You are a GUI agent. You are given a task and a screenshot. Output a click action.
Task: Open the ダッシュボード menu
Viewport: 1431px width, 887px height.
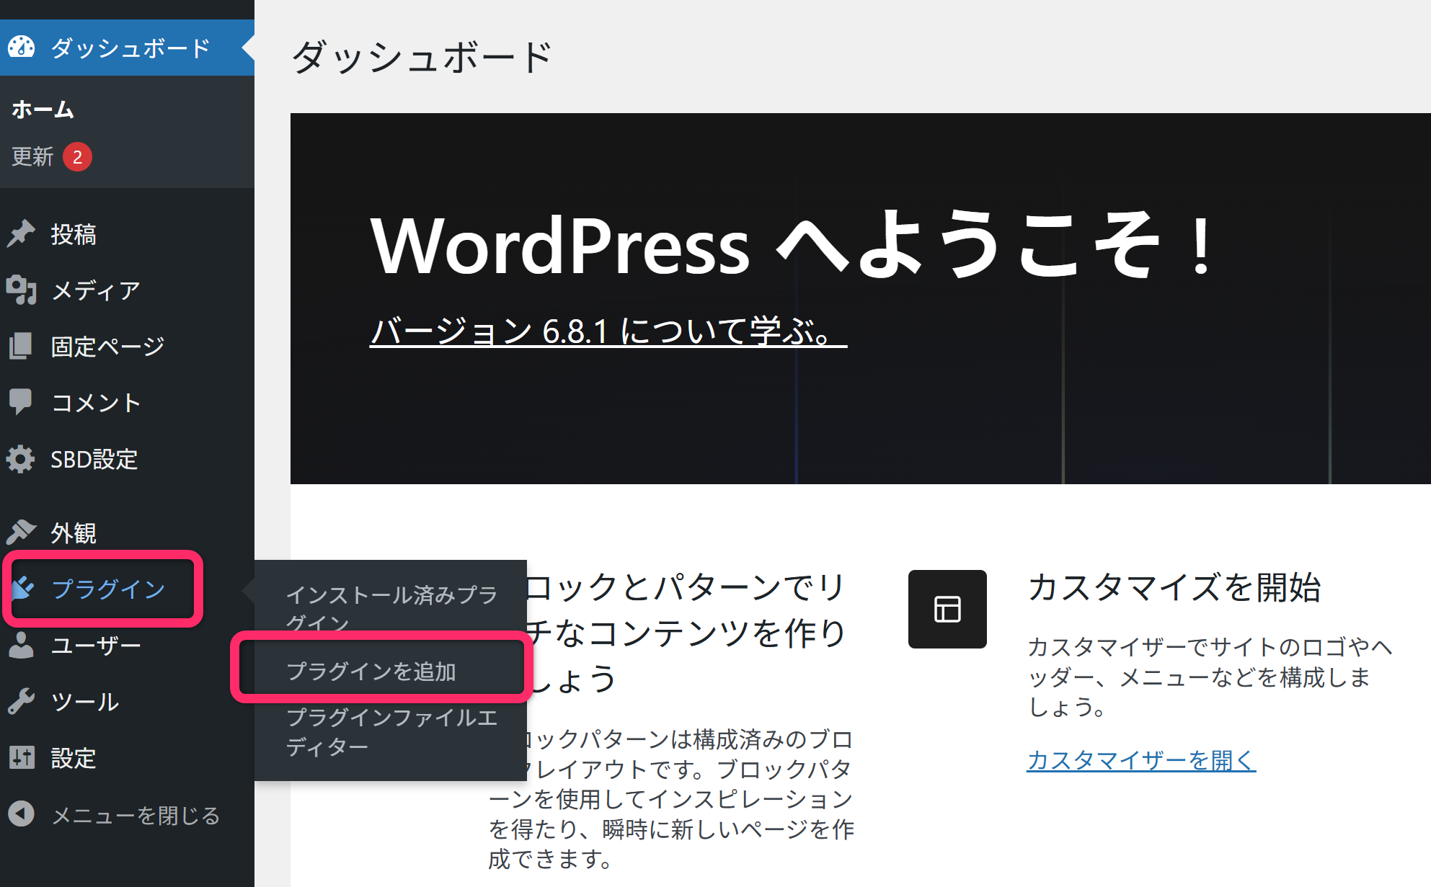(127, 48)
